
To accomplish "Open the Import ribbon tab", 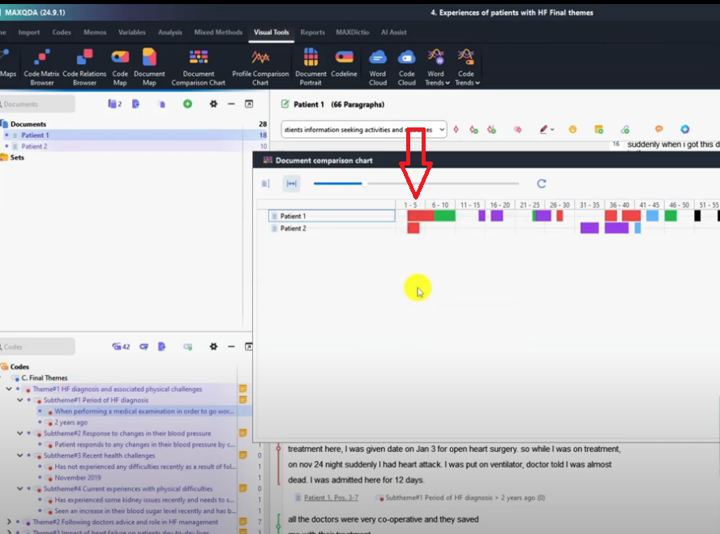I will pos(29,32).
